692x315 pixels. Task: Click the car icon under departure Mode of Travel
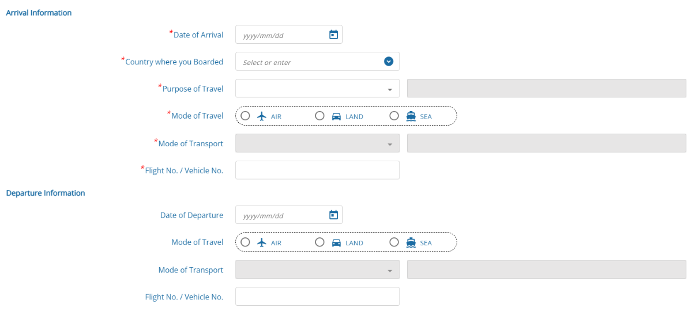coord(337,242)
